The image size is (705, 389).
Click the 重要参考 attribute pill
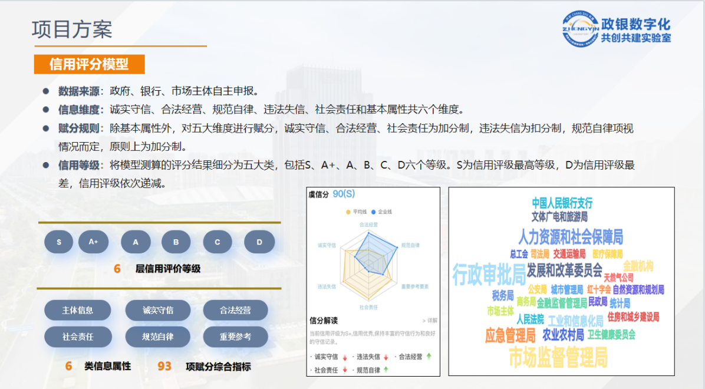click(236, 337)
